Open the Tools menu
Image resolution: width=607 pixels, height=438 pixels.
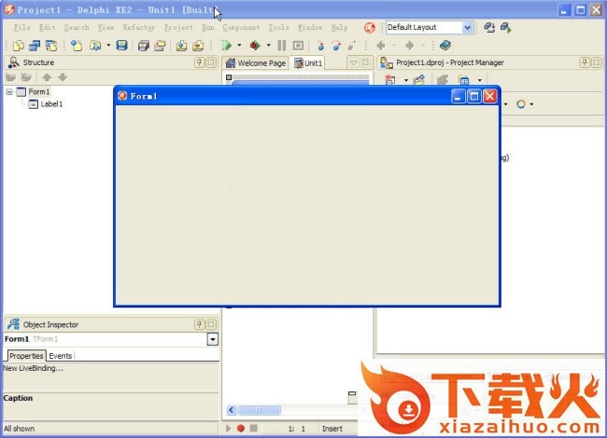(x=278, y=27)
